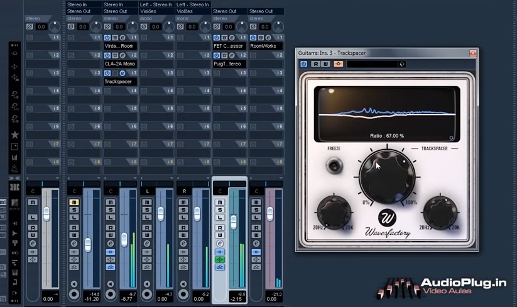Record-enable the channel showing -8.77
The height and width of the screenshot is (307, 517).
click(x=111, y=294)
